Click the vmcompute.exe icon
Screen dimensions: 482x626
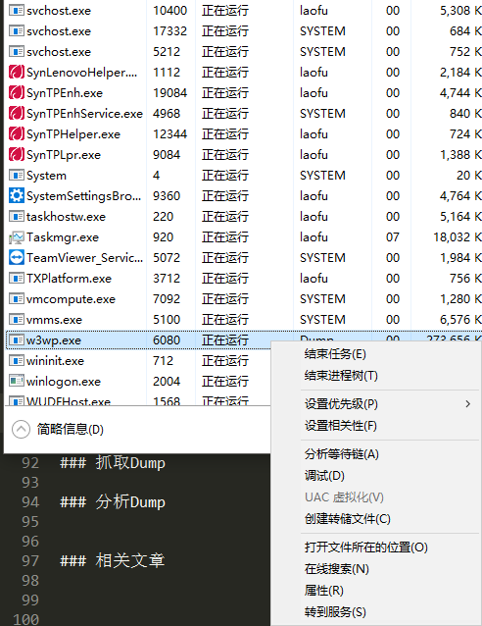tap(17, 299)
